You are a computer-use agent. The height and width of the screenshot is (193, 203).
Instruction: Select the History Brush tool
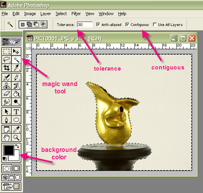tap(16, 85)
